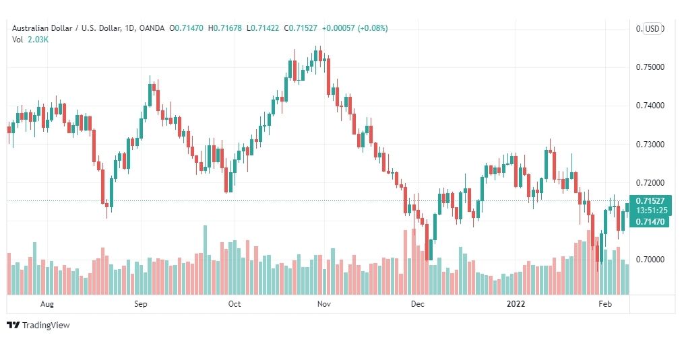Click the Sep label on time axis
This screenshot has width=682, height=337.
click(x=141, y=304)
